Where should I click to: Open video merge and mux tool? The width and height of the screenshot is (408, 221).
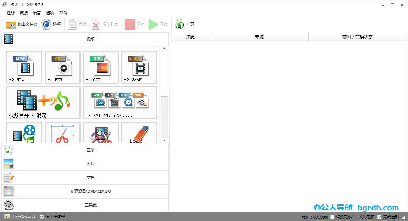click(x=43, y=102)
